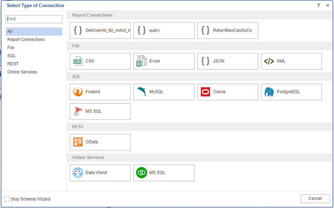Show only SQL connection types
Screen dimensions: 334x208
click(11, 55)
